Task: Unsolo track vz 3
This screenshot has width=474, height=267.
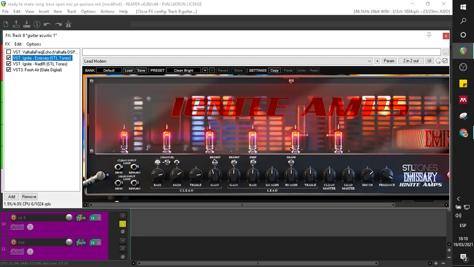Action: 123,224
